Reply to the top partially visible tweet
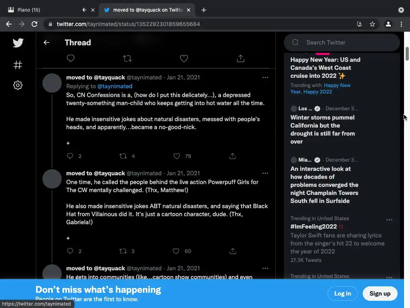Screen dimensions: 410x308 point(70,58)
